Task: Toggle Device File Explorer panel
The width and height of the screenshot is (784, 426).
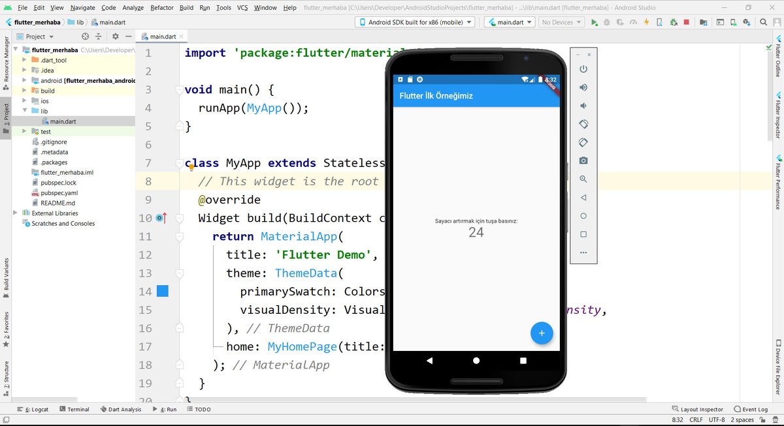Action: point(778,367)
